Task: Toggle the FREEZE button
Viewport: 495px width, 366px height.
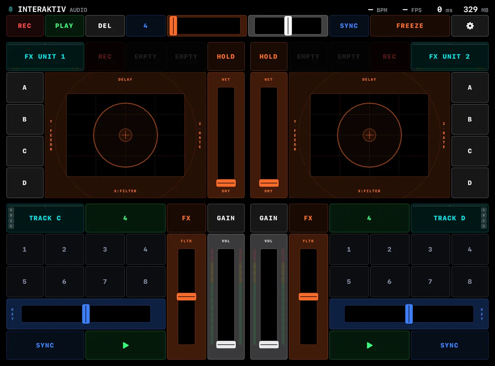Action: click(x=410, y=26)
